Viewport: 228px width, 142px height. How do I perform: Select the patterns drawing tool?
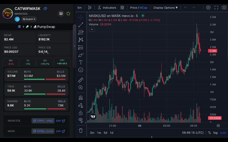pyautogui.click(x=81, y=40)
